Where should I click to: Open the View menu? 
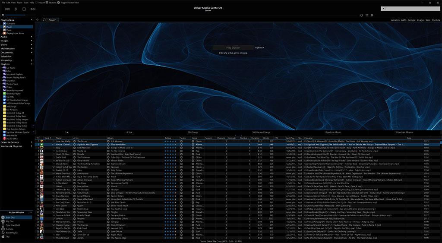(13, 3)
